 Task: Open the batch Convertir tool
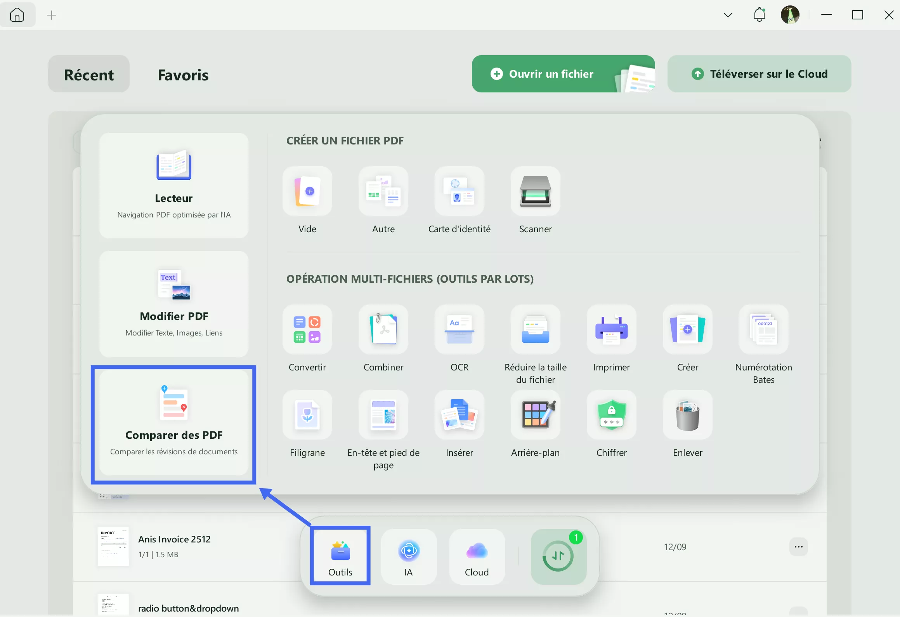pos(307,330)
